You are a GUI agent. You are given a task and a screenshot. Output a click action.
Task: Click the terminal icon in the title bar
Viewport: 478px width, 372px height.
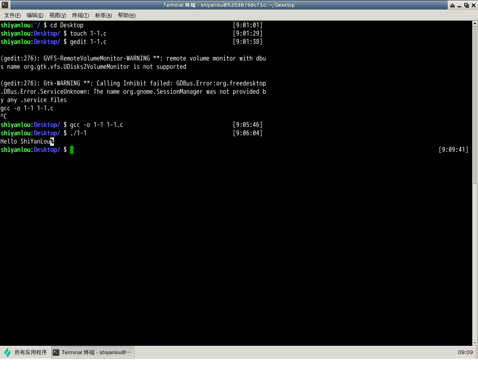[x=5, y=5]
